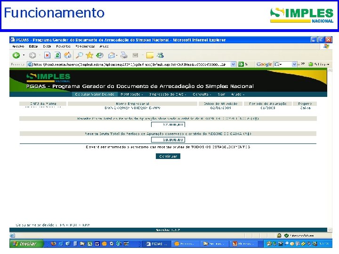Open the Ferramentas menu
339x254 pixels.
85,46
